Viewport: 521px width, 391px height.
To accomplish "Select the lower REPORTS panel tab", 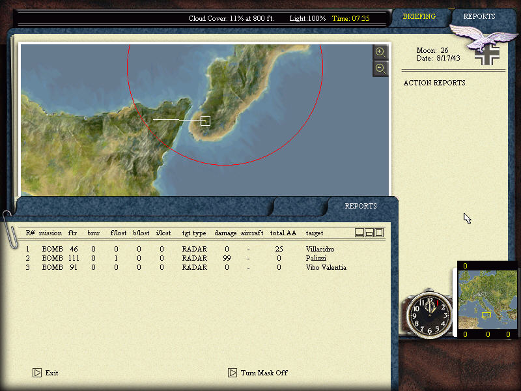I will (361, 206).
